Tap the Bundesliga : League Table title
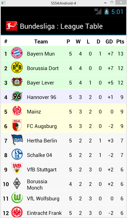Viewport: 127px width, 218px height. [x=61, y=26]
